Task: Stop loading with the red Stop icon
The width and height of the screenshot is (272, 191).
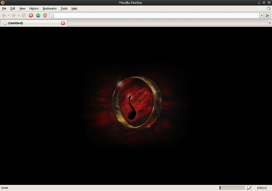Action: click(31, 15)
